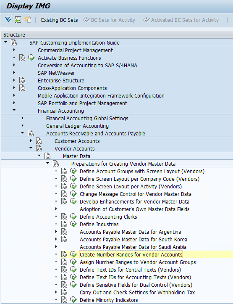The height and width of the screenshot is (304, 233).
Task: Expand the SAP NetWeaver node
Action: 14,73
